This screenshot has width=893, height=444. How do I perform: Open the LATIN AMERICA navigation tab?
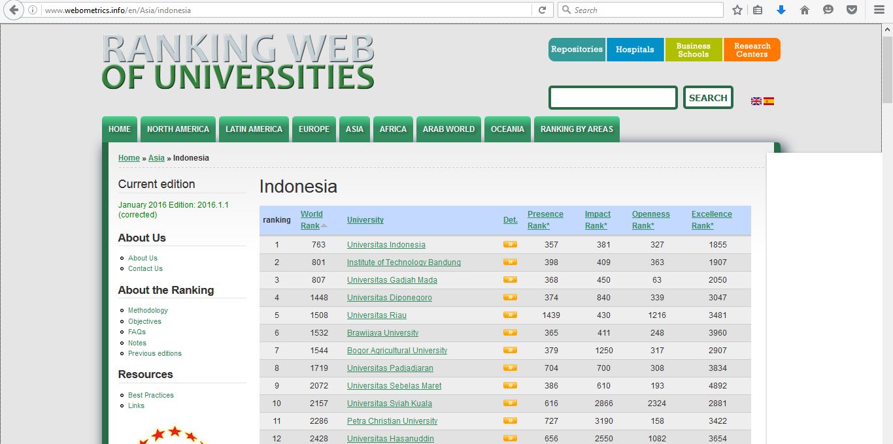pyautogui.click(x=254, y=129)
